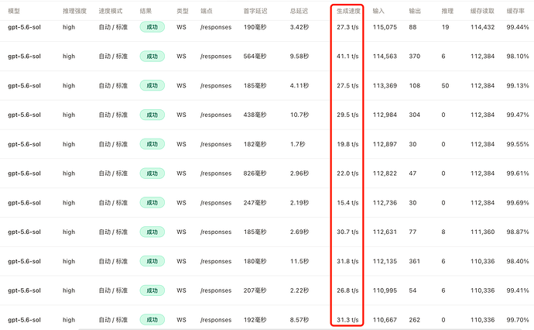Select the cache read value 111,360
This screenshot has height=330, width=534.
483,232
